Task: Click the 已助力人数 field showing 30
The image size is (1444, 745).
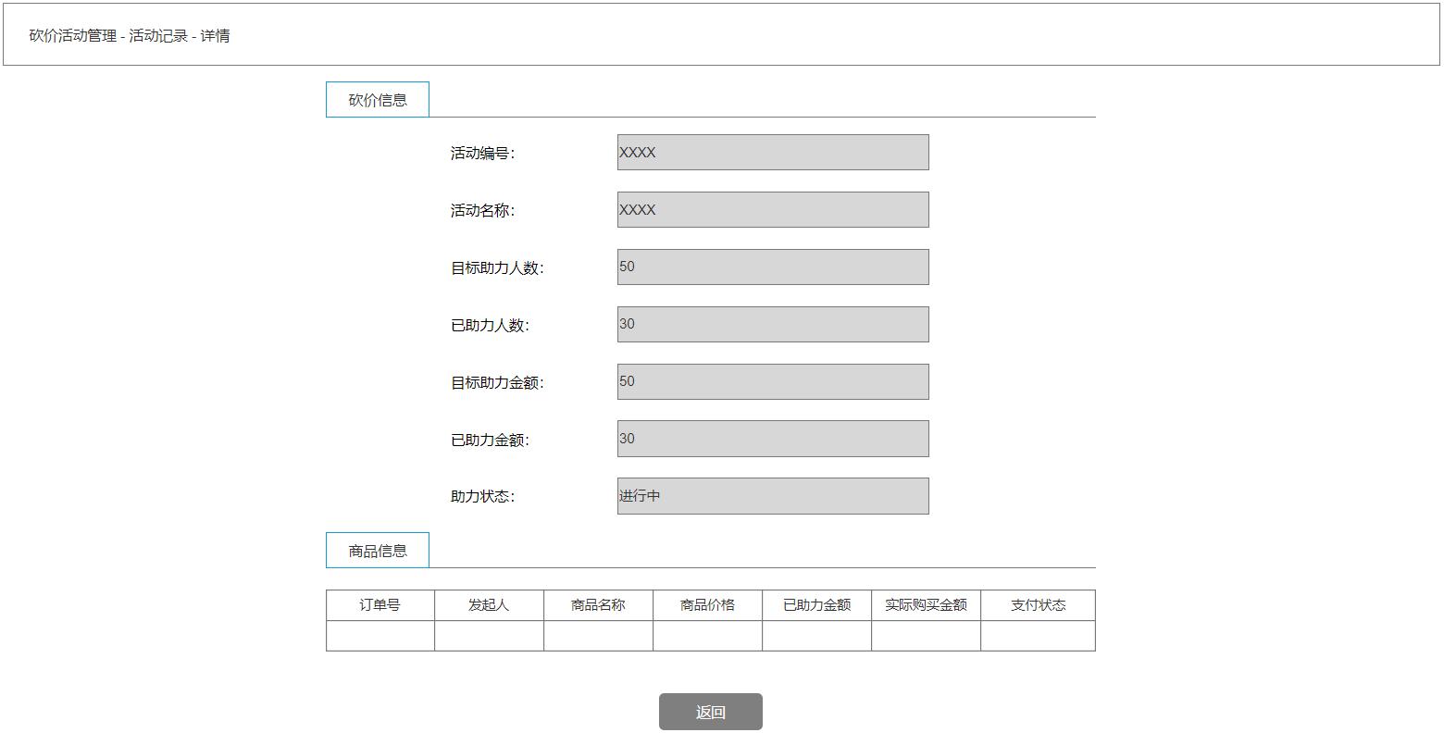Action: [773, 324]
